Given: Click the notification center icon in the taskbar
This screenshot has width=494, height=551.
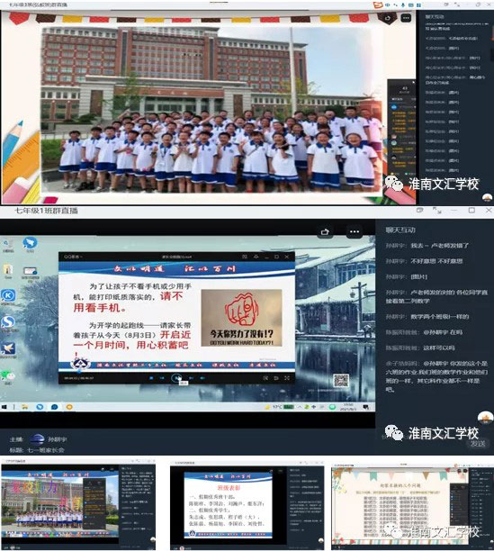Looking at the screenshot, I should (x=366, y=407).
